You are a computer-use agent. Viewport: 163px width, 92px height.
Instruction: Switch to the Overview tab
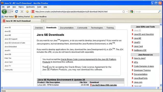[x=39, y=28]
